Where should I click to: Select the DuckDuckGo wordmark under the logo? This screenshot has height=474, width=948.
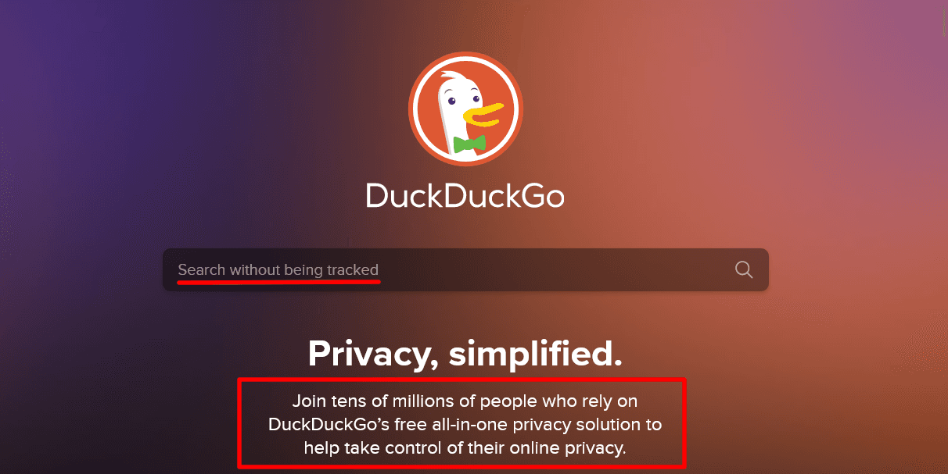coord(465,195)
